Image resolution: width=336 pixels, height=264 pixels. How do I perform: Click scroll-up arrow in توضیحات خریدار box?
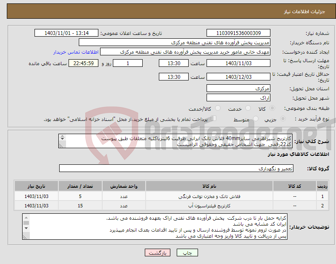[26, 218]
